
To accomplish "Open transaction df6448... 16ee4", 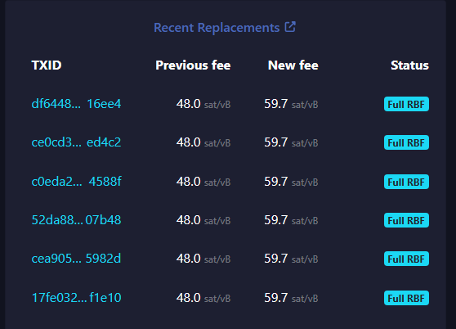I will [x=76, y=104].
